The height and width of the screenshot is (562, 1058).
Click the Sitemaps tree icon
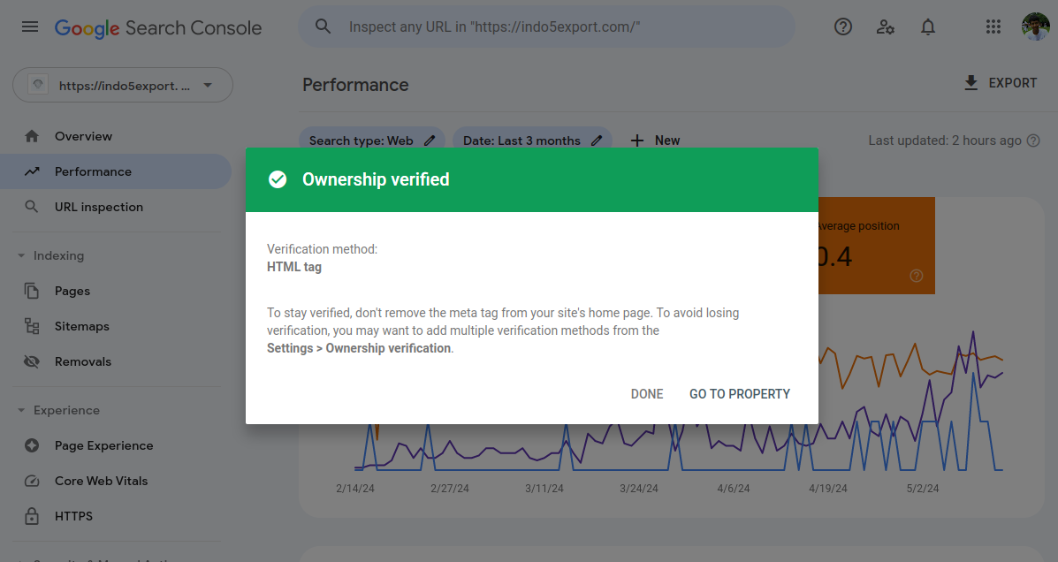32,326
